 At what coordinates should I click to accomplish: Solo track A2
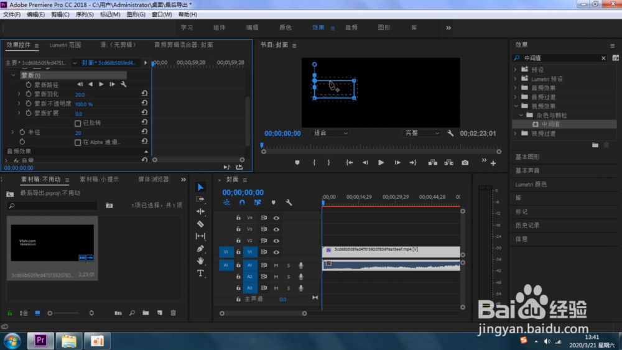[x=289, y=277]
